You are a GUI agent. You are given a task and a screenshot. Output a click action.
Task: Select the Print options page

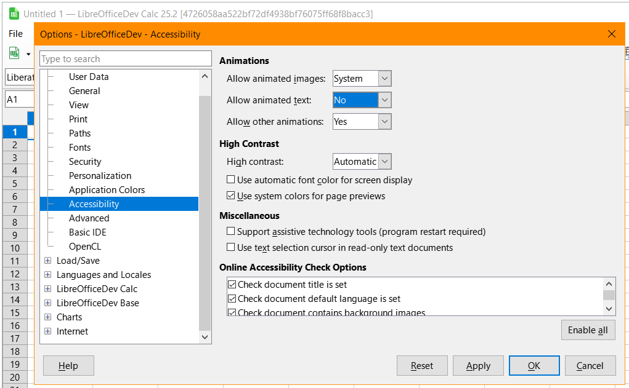[x=78, y=119]
